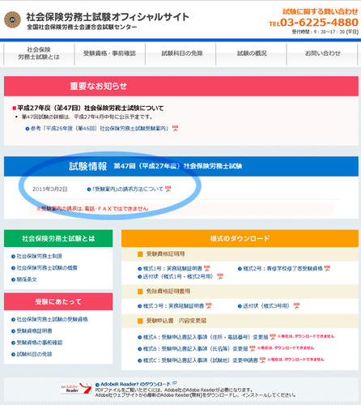The width and height of the screenshot is (361, 405).
Task: Open お問い合わせ navigation tab
Action: click(323, 53)
